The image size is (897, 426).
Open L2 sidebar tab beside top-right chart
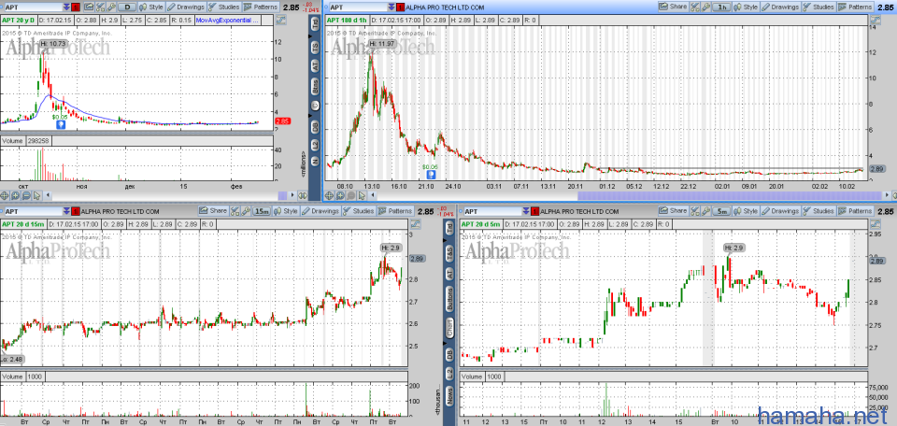click(315, 145)
